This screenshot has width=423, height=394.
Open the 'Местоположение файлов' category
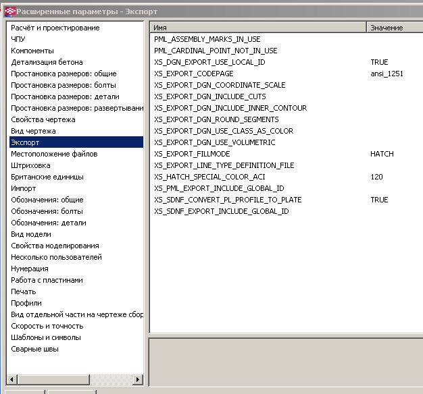coord(54,154)
